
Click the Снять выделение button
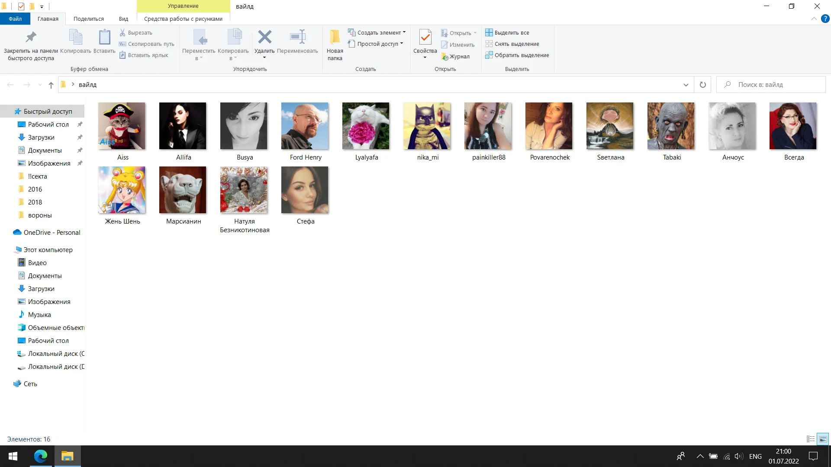click(x=518, y=44)
